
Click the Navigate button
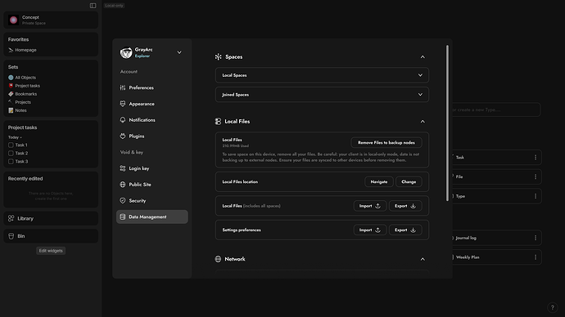pyautogui.click(x=378, y=182)
